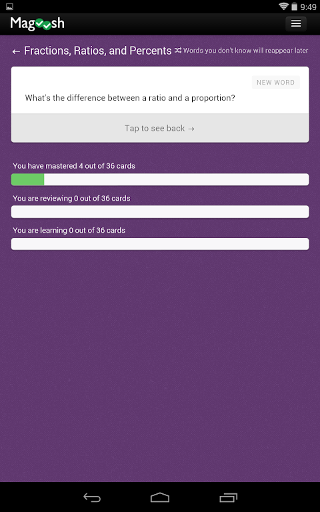Click the learning cards progress bar
This screenshot has height=512, width=320.
160,244
